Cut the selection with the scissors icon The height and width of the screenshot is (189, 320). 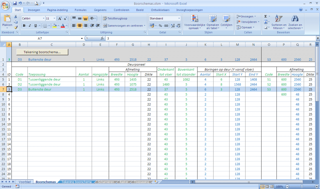click(x=16, y=16)
